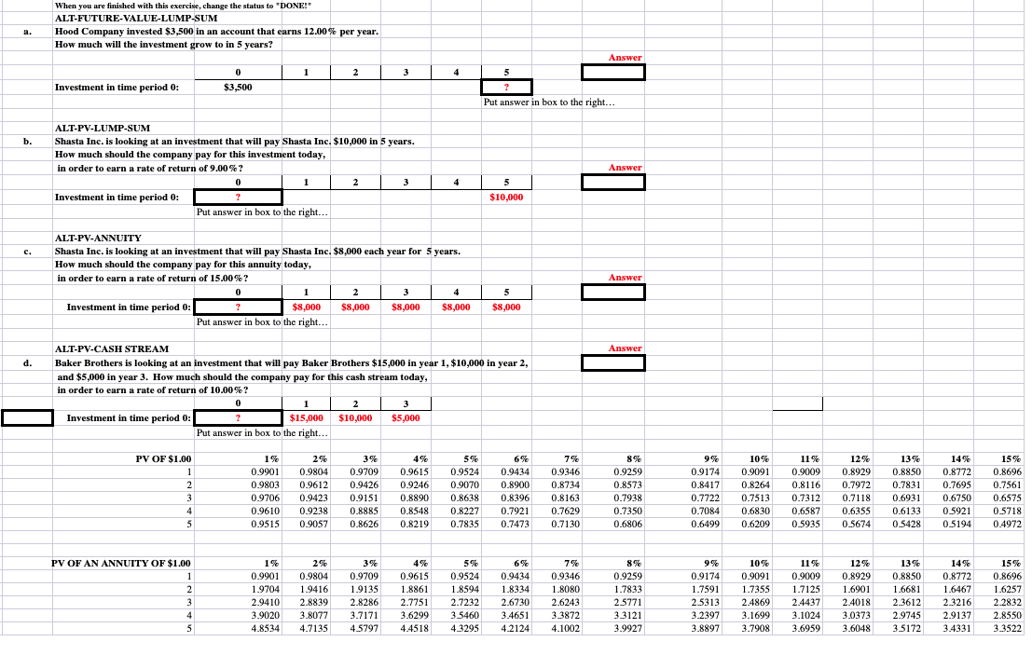Screen dimensions: 1032x669
Task: Select the Answer box for problem d
Action: click(612, 363)
